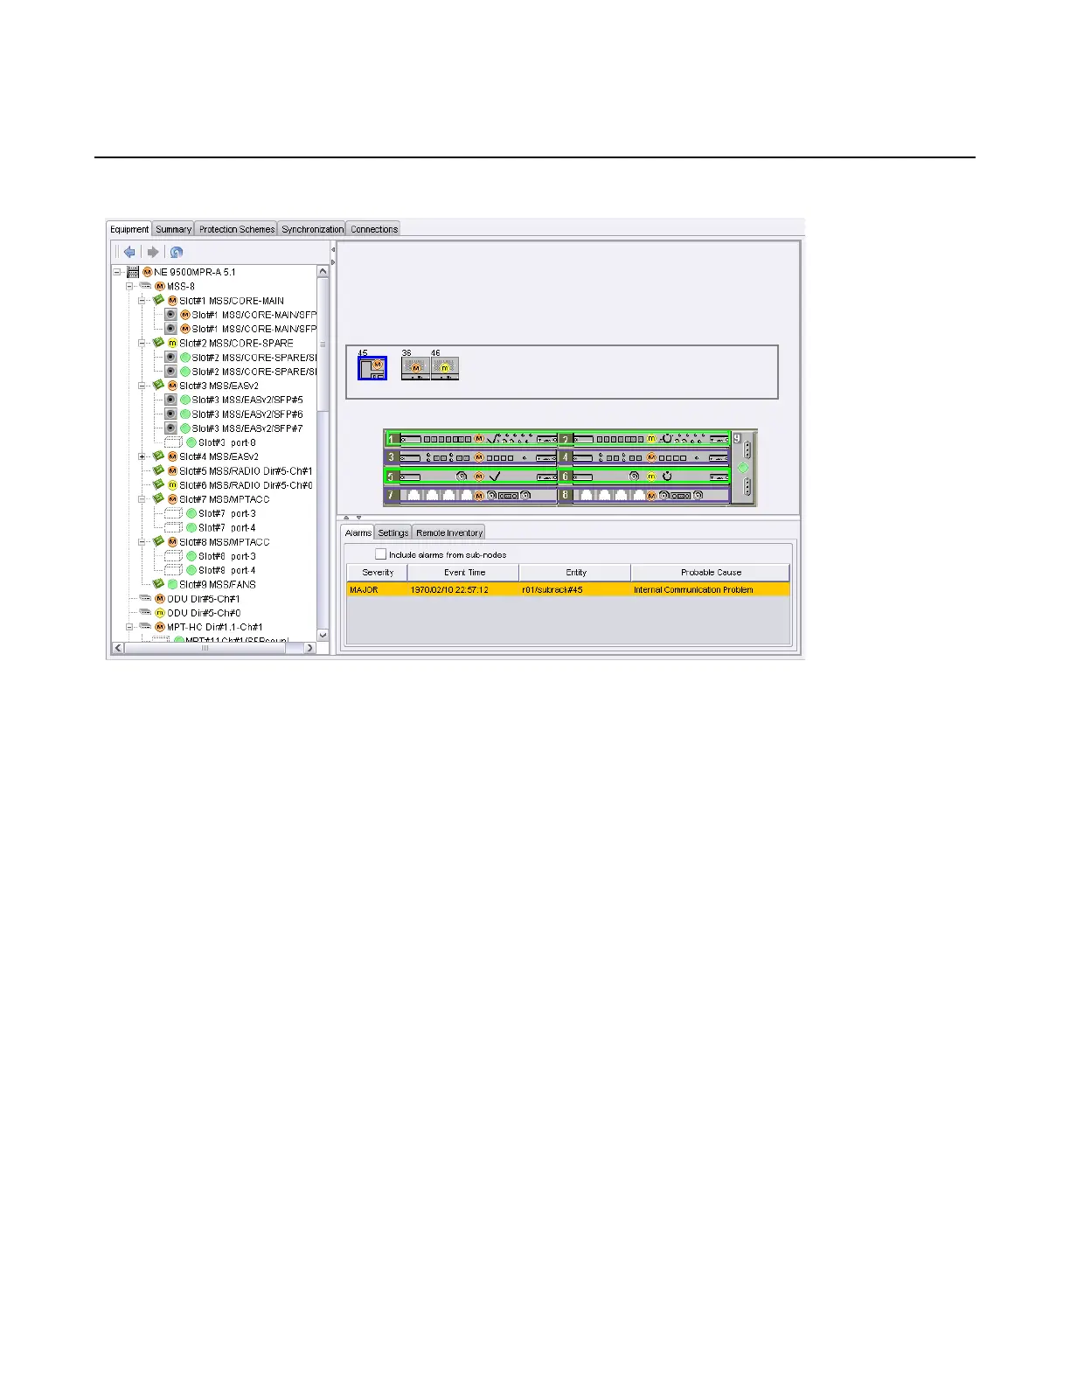Select ODU icon numbered 36
This screenshot has height=1385, width=1070.
pyautogui.click(x=415, y=368)
